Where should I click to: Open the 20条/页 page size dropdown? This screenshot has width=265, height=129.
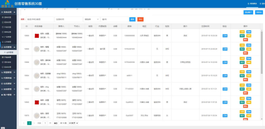[x=73, y=123]
